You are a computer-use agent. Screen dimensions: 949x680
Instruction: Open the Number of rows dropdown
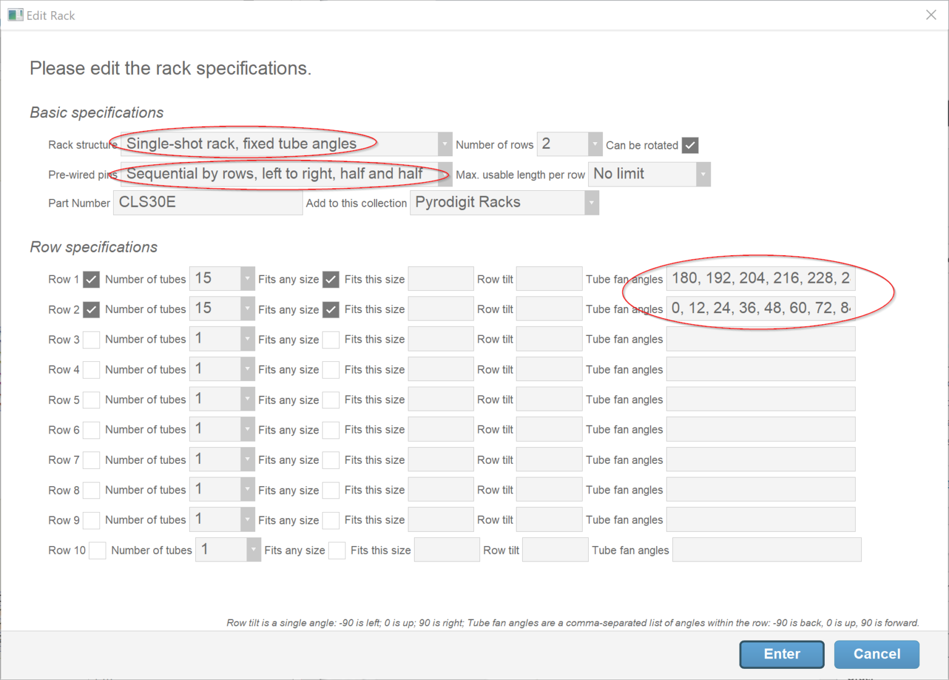(594, 145)
